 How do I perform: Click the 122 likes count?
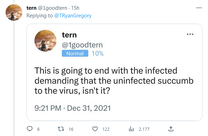point(106,129)
